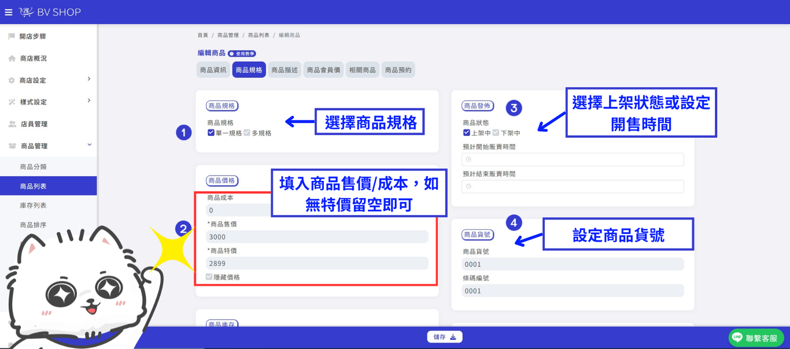This screenshot has height=349, width=790.
Task: Expand the 樣式設定 chevron
Action: (x=89, y=101)
